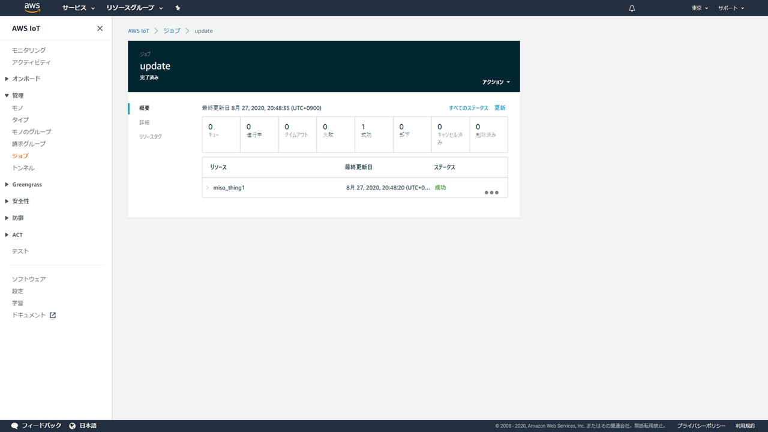The width and height of the screenshot is (768, 432).
Task: Click the ジョブ breadcrumb link
Action: tap(172, 31)
